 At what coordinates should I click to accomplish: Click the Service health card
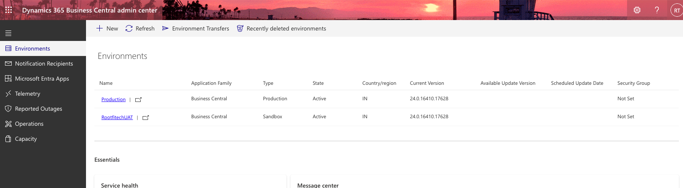[x=190, y=182]
